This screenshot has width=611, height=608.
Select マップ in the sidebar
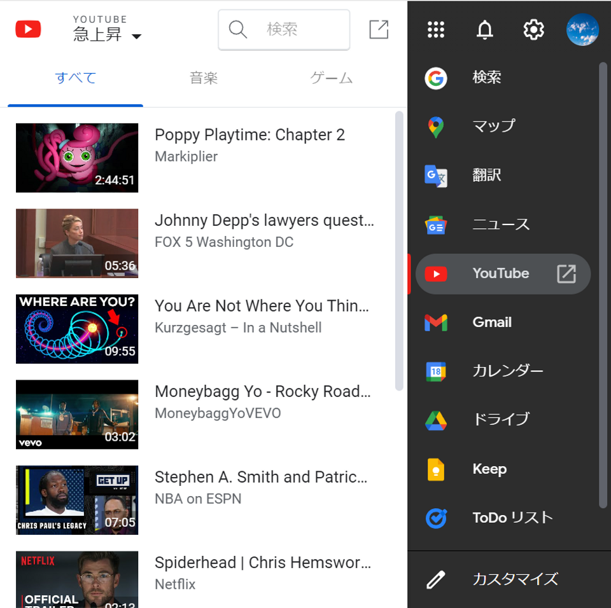coord(494,126)
